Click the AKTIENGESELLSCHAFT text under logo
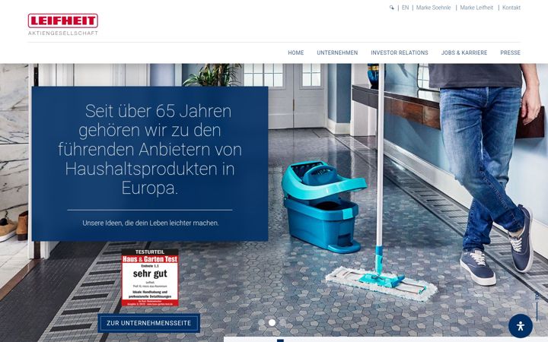Image resolution: width=548 pixels, height=342 pixels. [63, 33]
